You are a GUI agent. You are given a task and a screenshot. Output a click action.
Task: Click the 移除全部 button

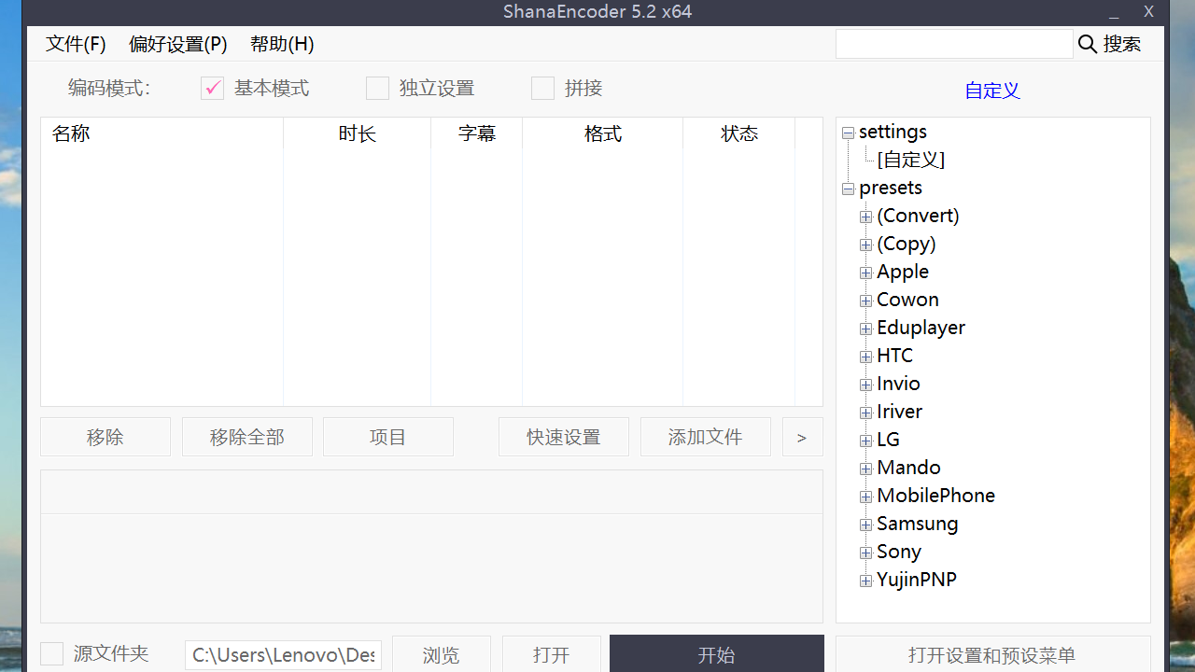246,436
